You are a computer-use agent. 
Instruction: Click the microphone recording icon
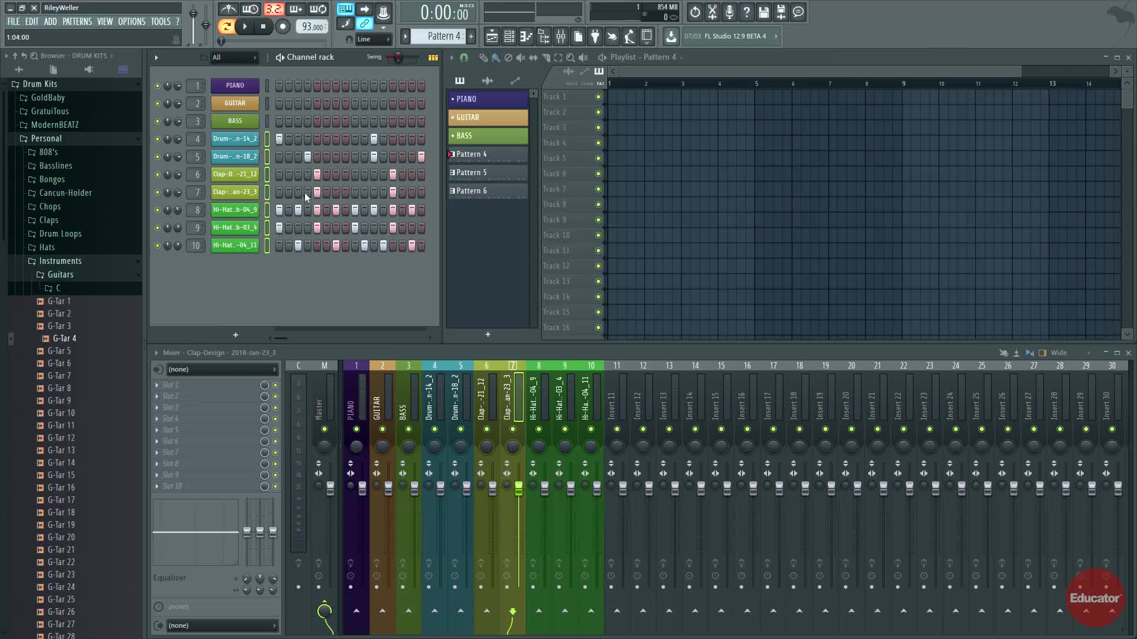(730, 12)
